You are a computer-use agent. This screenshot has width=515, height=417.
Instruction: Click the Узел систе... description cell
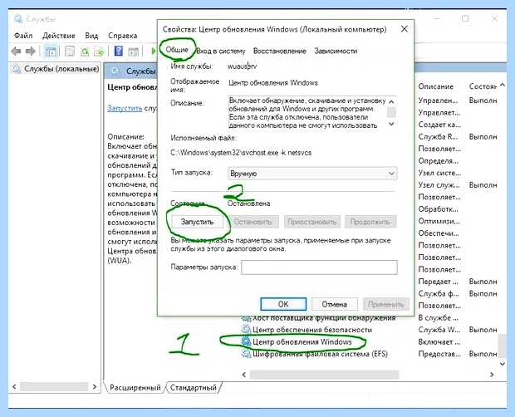point(439,173)
